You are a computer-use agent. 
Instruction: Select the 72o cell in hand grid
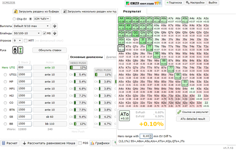(171, 104)
